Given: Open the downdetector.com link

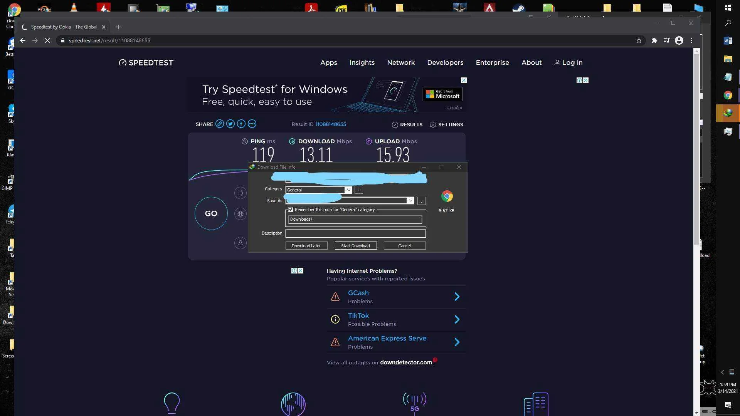Looking at the screenshot, I should 406,362.
